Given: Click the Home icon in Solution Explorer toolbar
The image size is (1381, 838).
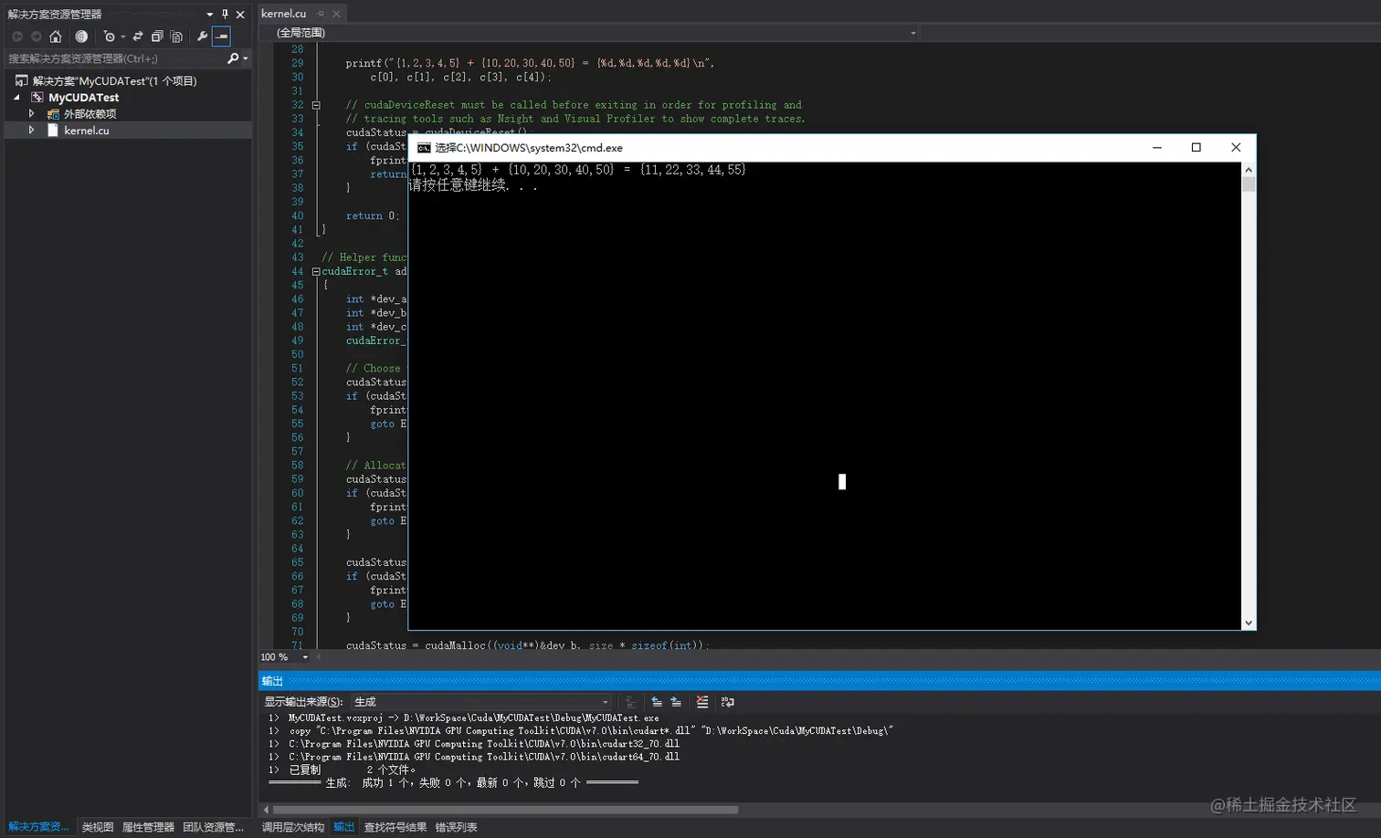Looking at the screenshot, I should pyautogui.click(x=56, y=37).
